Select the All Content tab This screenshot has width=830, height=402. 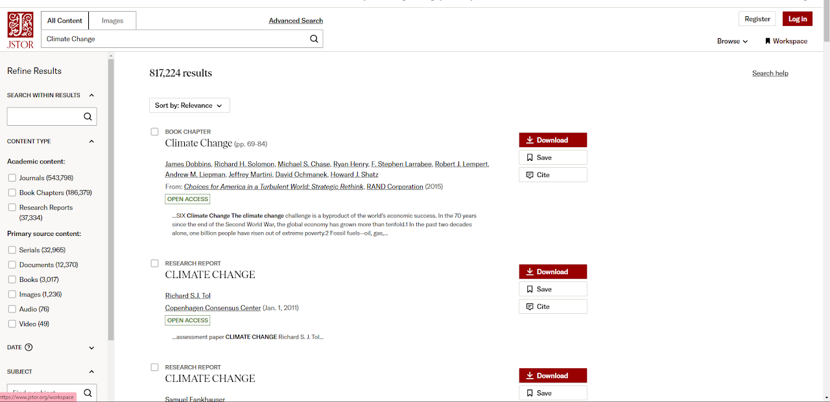(x=65, y=21)
